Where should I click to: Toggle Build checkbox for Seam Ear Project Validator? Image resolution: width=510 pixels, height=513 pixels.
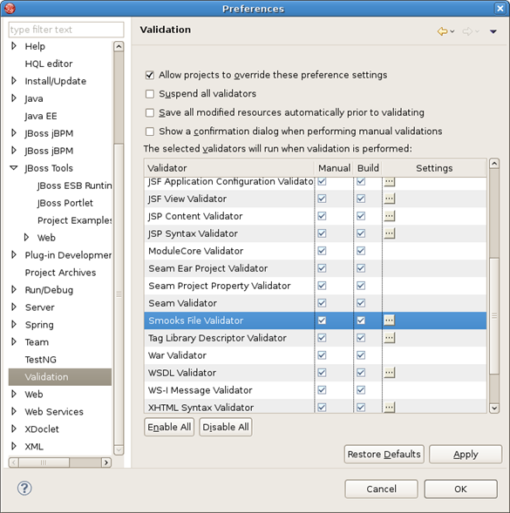click(x=361, y=268)
